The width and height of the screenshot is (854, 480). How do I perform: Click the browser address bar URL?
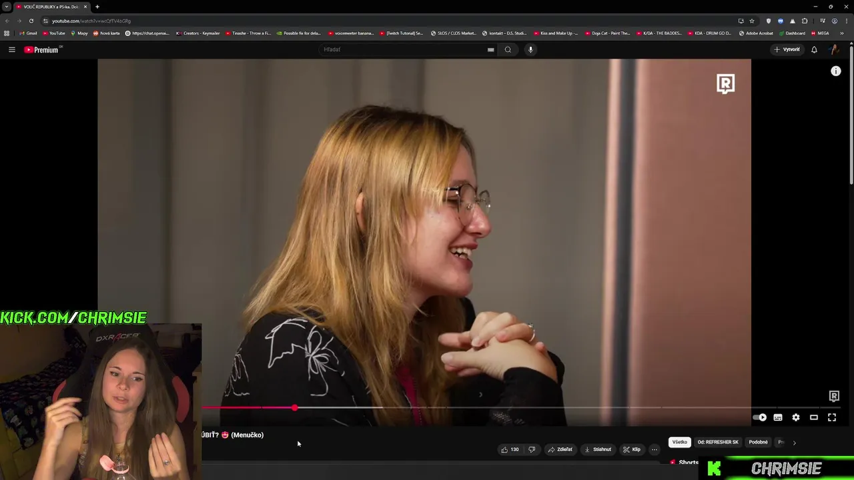(x=91, y=21)
